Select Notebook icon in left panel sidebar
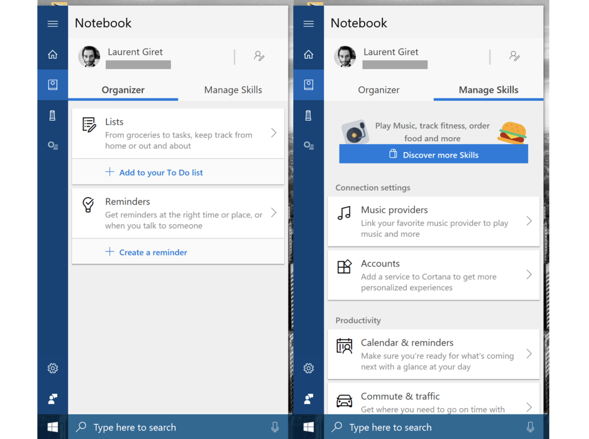Image resolution: width=589 pixels, height=439 pixels. pyautogui.click(x=53, y=85)
